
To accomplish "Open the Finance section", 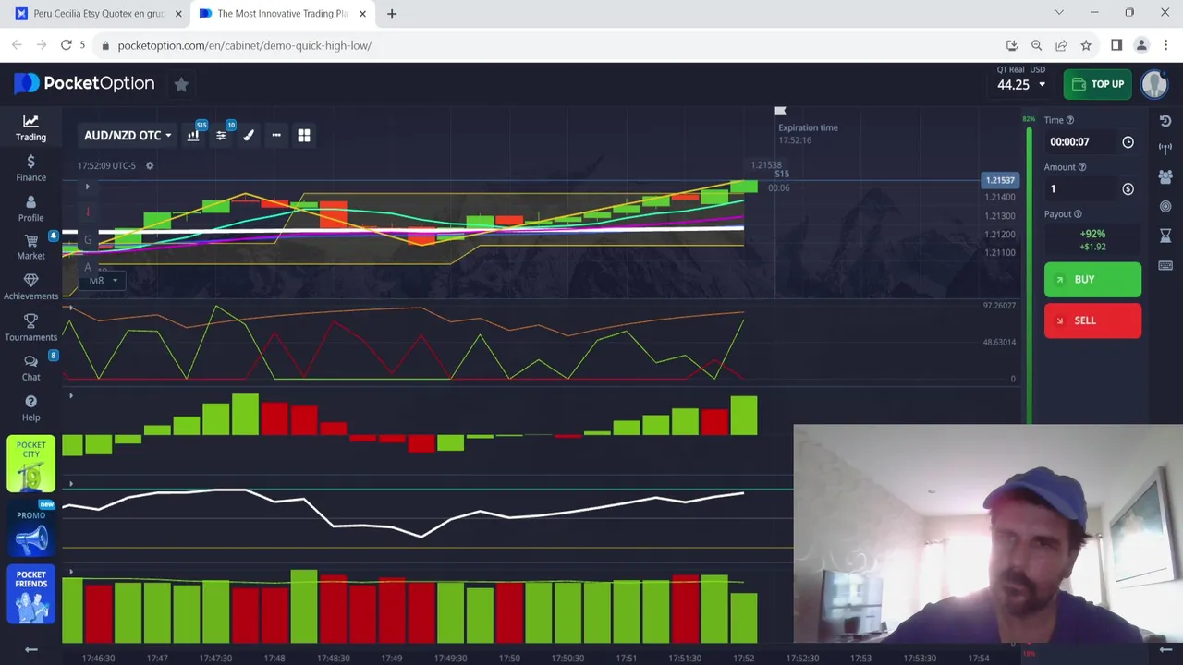I will [x=30, y=168].
